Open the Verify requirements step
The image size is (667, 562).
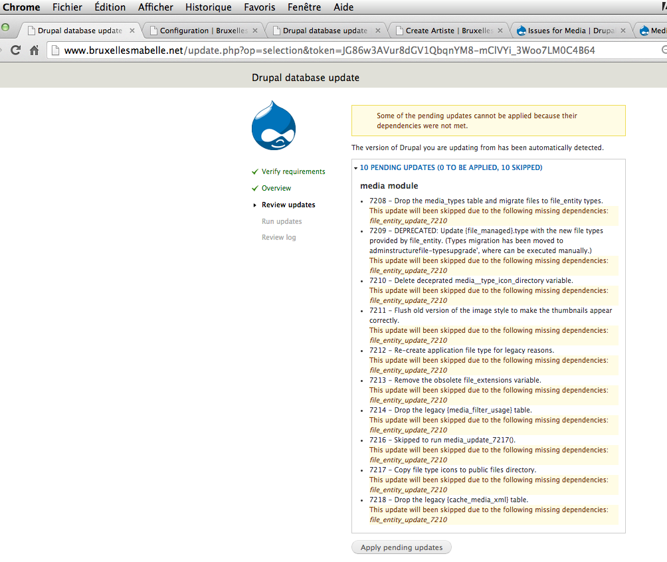tap(295, 171)
